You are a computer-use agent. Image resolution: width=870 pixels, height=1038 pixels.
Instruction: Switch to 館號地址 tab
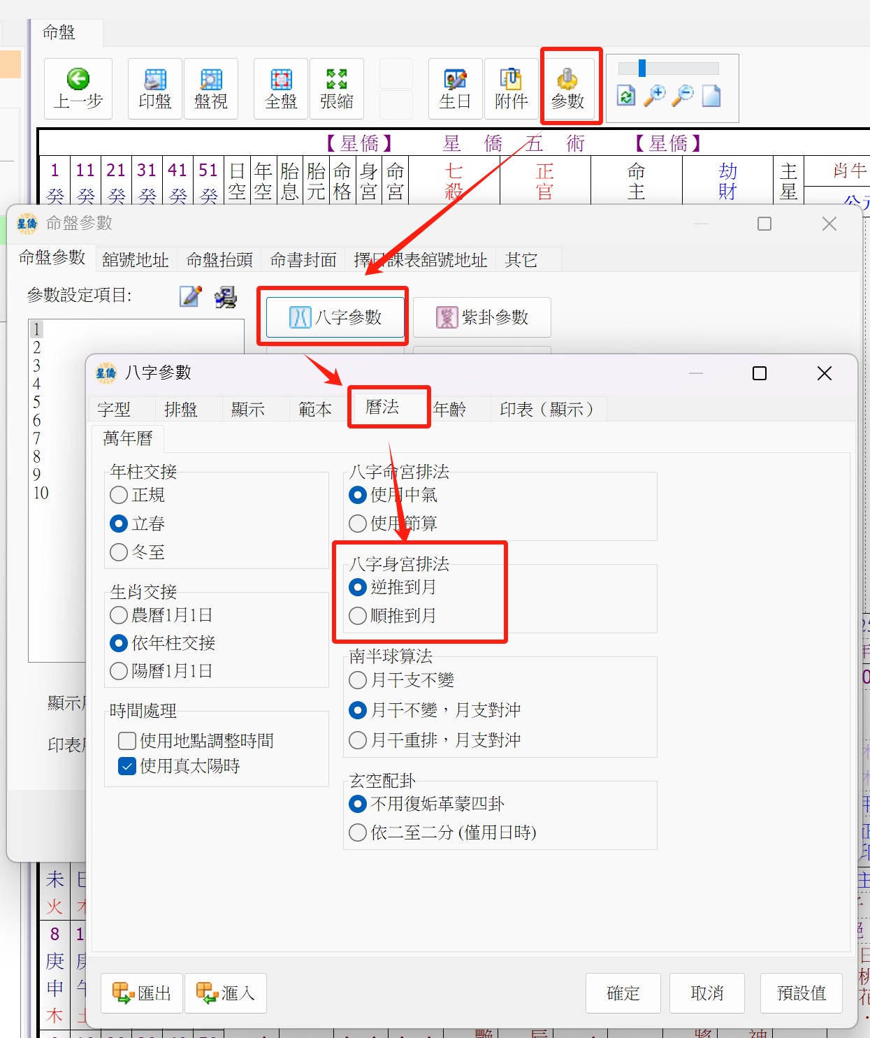click(136, 260)
